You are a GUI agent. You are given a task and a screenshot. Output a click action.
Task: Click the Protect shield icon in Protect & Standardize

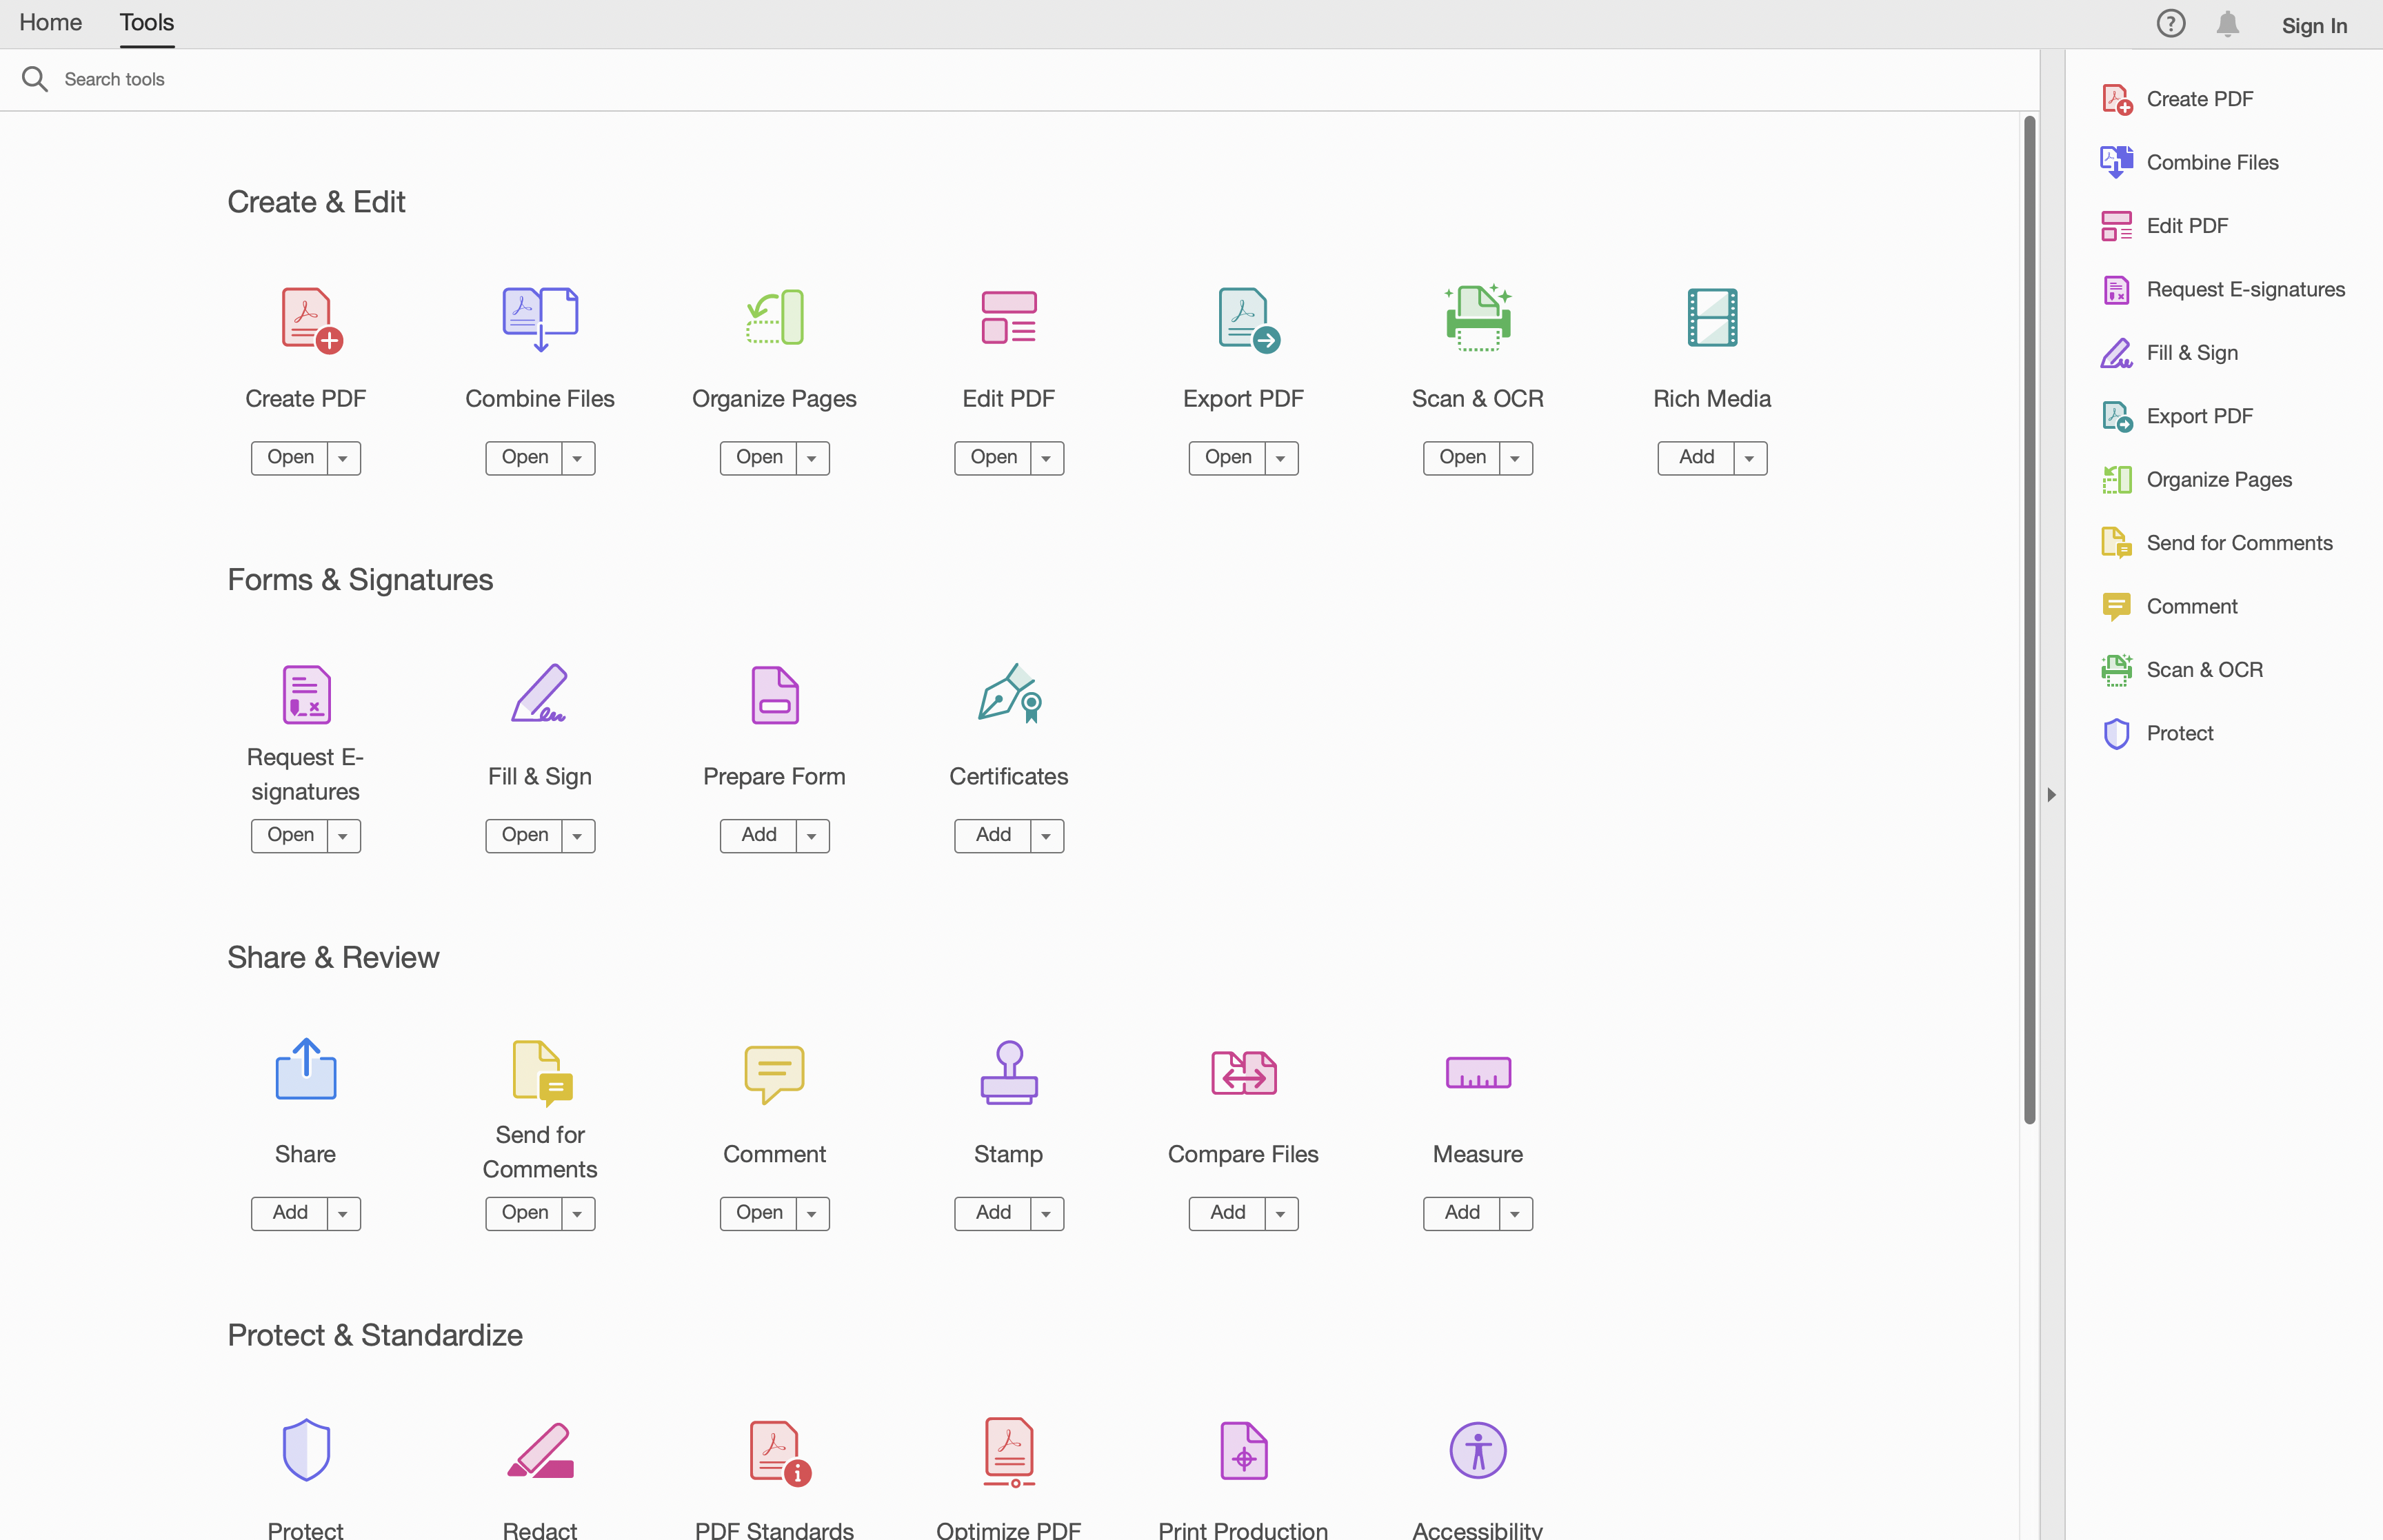306,1450
